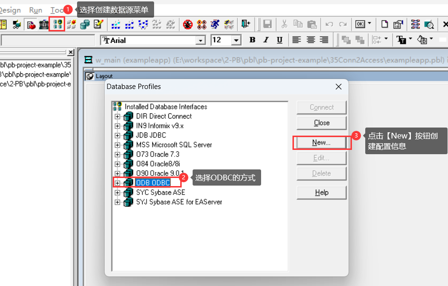Image resolution: width=448 pixels, height=286 pixels.
Task: Expand the DIR Direct Connect node
Action: pyautogui.click(x=117, y=117)
